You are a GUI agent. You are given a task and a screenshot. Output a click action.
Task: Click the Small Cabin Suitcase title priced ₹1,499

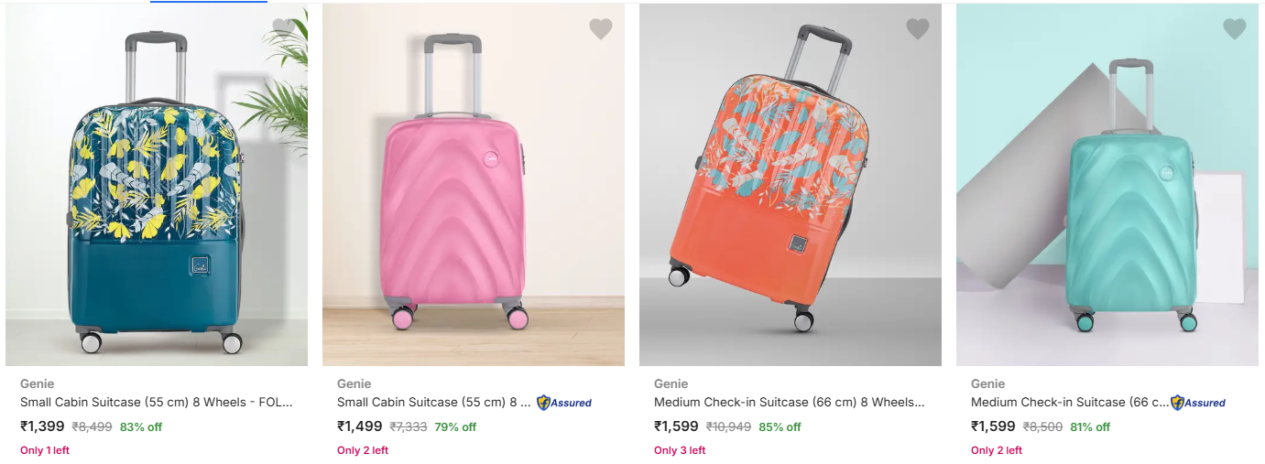[x=434, y=403]
